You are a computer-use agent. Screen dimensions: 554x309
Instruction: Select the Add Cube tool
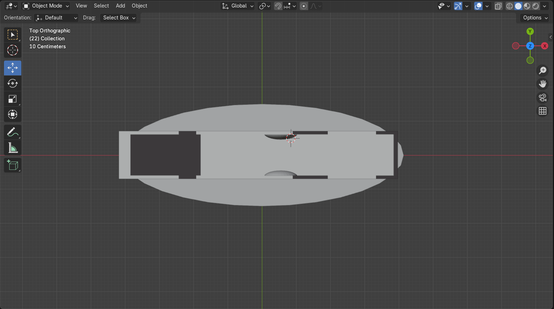(x=13, y=165)
